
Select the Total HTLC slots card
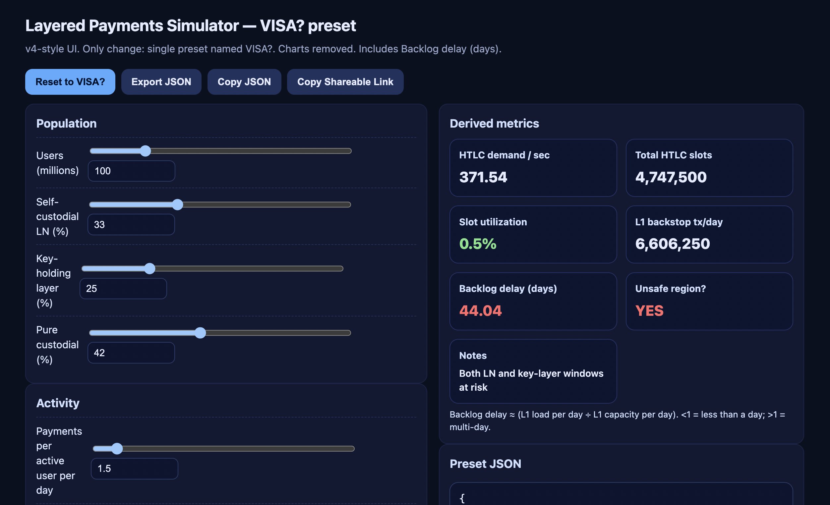point(709,168)
